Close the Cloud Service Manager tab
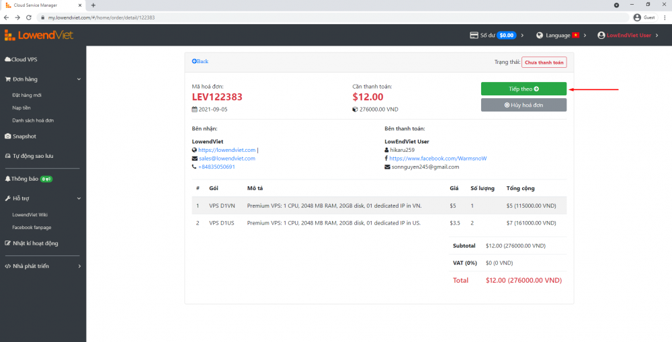The image size is (672, 342). point(81,5)
